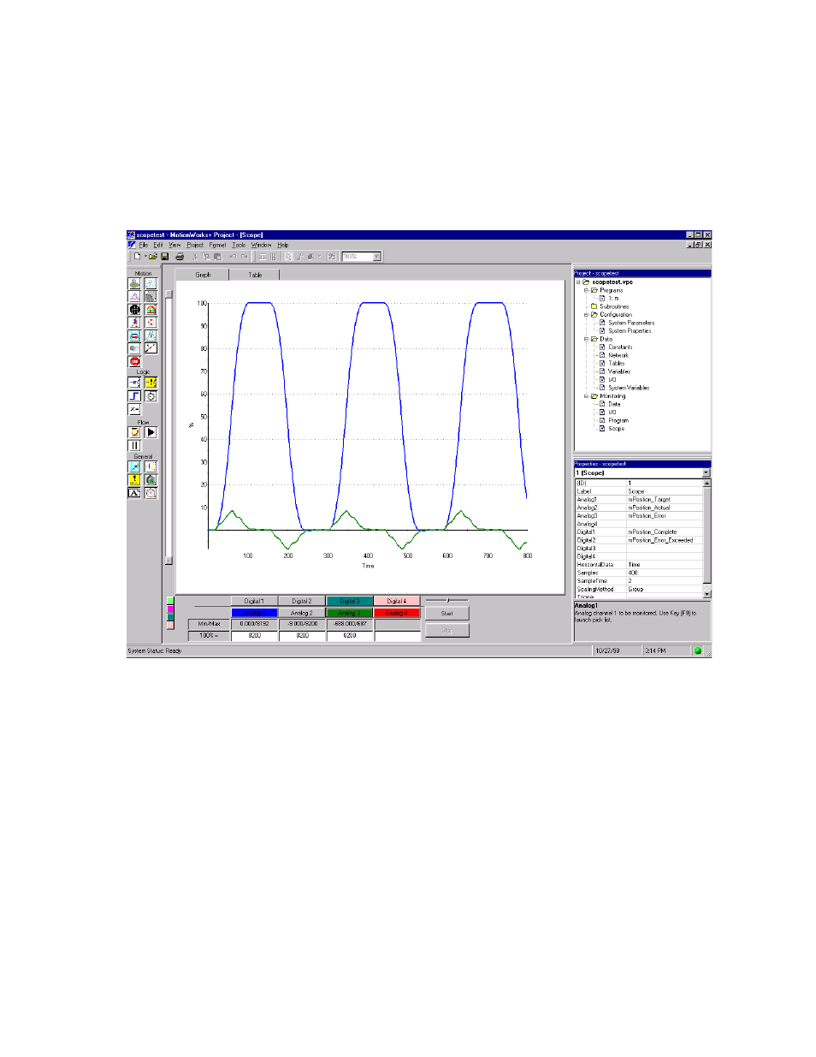Collapse the Configuration folder in project tree
Image resolution: width=816 pixels, height=1057 pixels.
pyautogui.click(x=587, y=315)
